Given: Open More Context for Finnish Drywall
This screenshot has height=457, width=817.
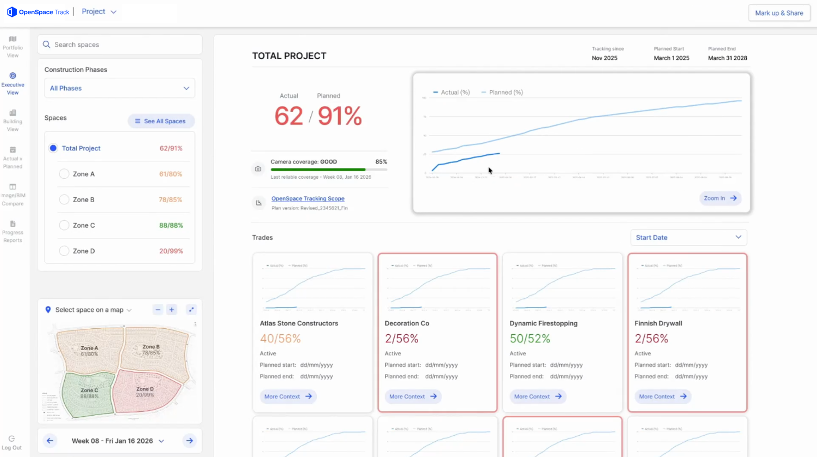Looking at the screenshot, I should coord(663,397).
